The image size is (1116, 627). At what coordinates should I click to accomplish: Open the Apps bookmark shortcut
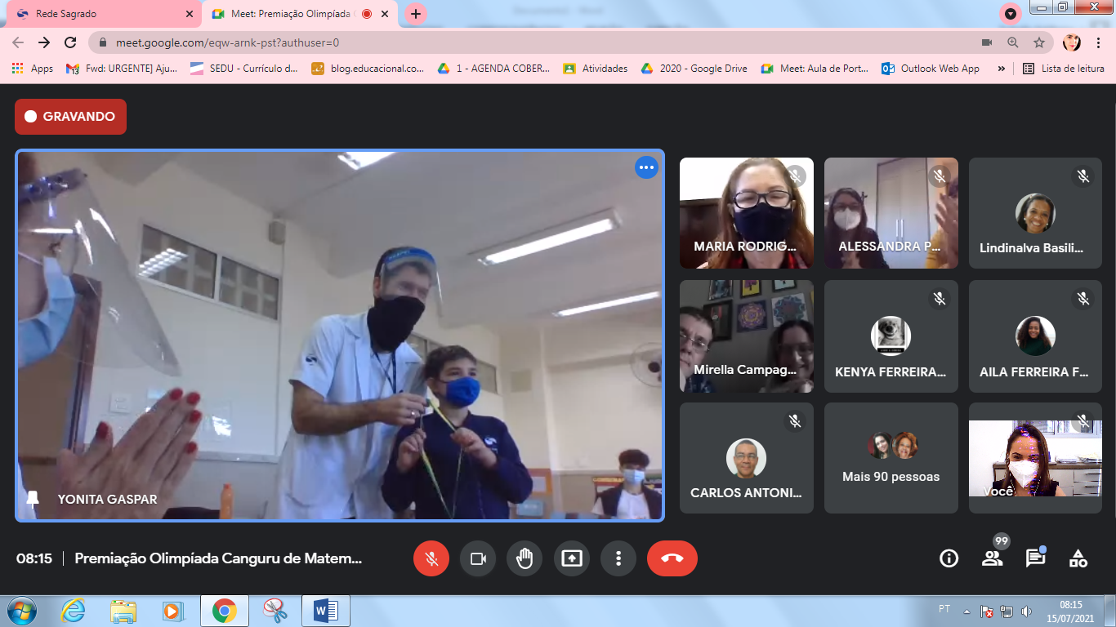click(x=33, y=69)
